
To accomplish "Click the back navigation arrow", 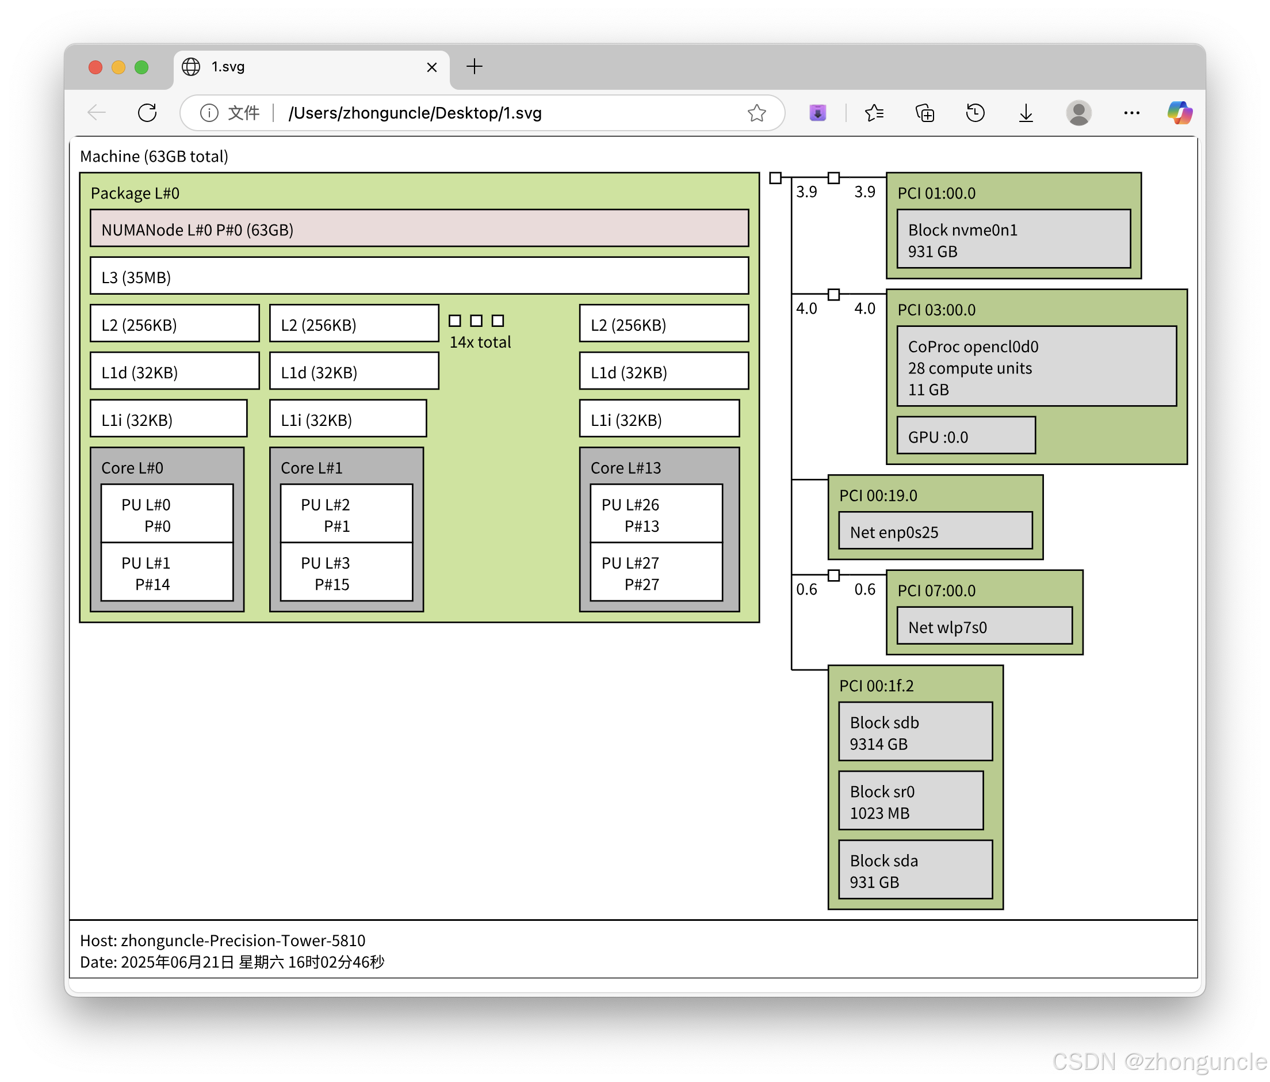I will click(x=96, y=113).
